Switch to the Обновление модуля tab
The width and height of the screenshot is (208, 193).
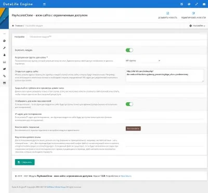pos(41,37)
